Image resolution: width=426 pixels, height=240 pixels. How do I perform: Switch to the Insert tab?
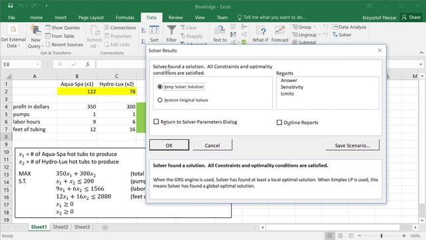61,17
